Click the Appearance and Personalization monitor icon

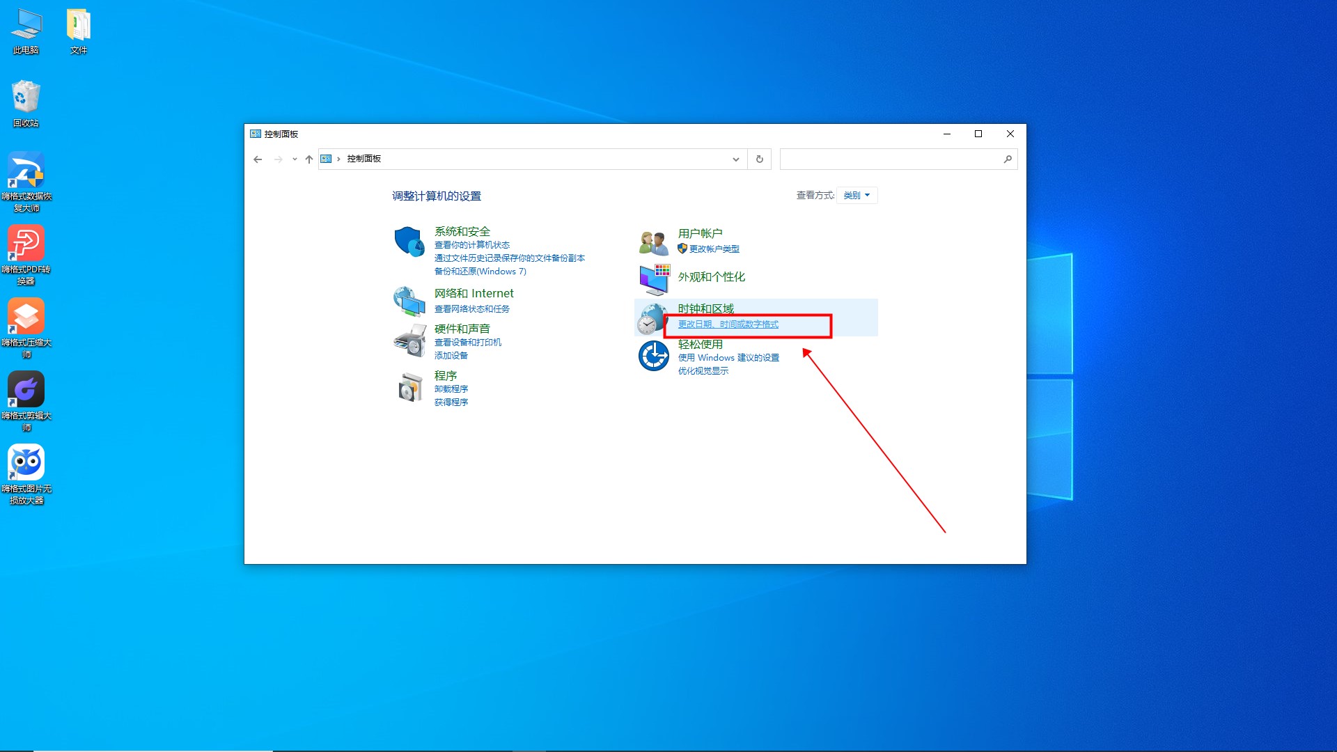click(x=654, y=279)
